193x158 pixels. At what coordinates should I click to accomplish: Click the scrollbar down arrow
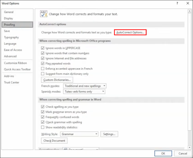tap(189, 147)
